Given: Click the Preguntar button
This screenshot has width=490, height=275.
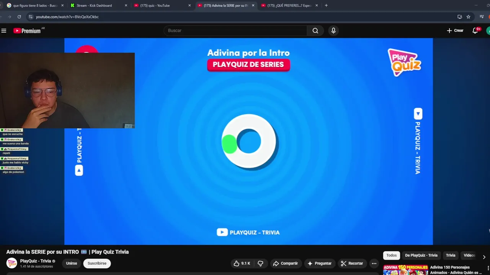Looking at the screenshot, I should [x=319, y=263].
